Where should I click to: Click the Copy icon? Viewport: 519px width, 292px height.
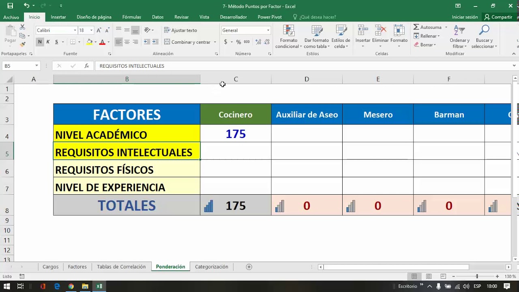(x=22, y=36)
